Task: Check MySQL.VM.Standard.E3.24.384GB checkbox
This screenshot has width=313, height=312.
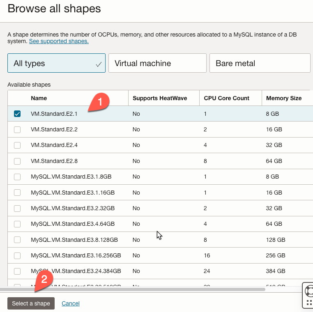Action: [17, 271]
